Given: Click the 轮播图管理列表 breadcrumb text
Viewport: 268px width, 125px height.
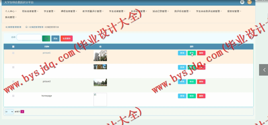Looking at the screenshot, I should tap(52, 27).
